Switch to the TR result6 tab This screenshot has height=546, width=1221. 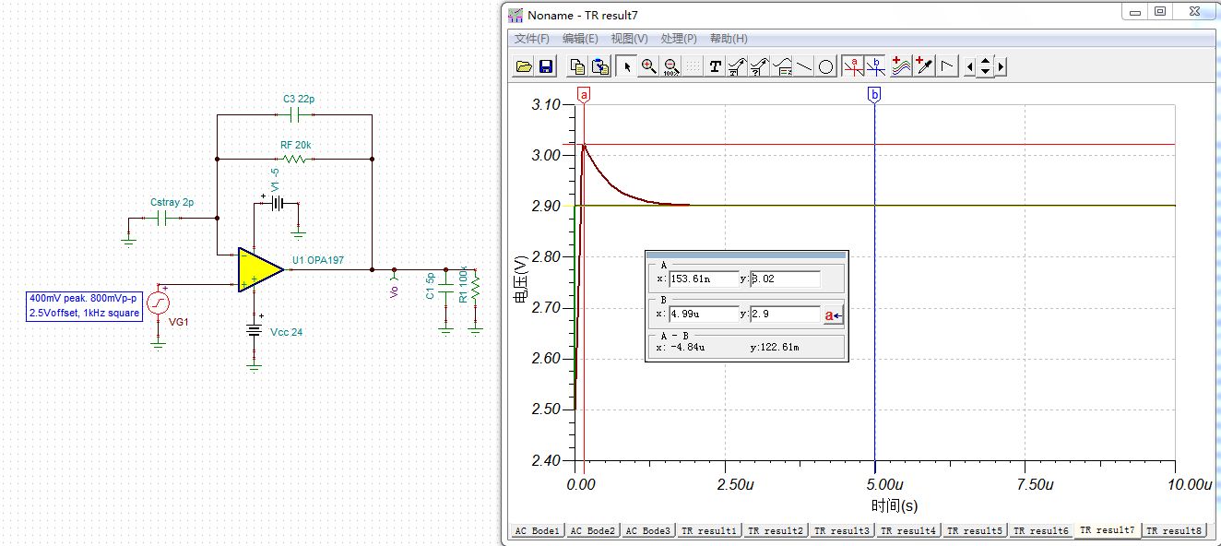click(x=1041, y=530)
